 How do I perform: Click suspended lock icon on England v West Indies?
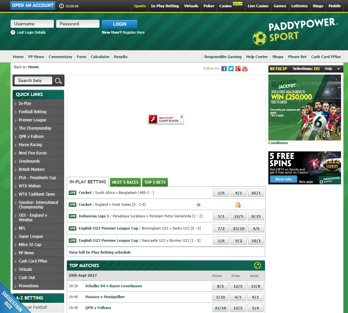point(238,205)
